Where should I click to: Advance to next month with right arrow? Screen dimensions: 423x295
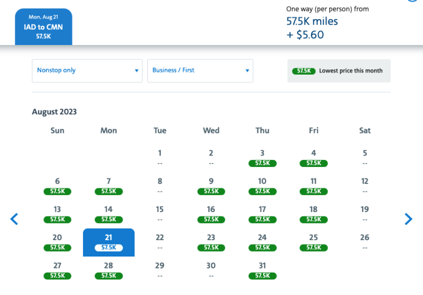(408, 219)
